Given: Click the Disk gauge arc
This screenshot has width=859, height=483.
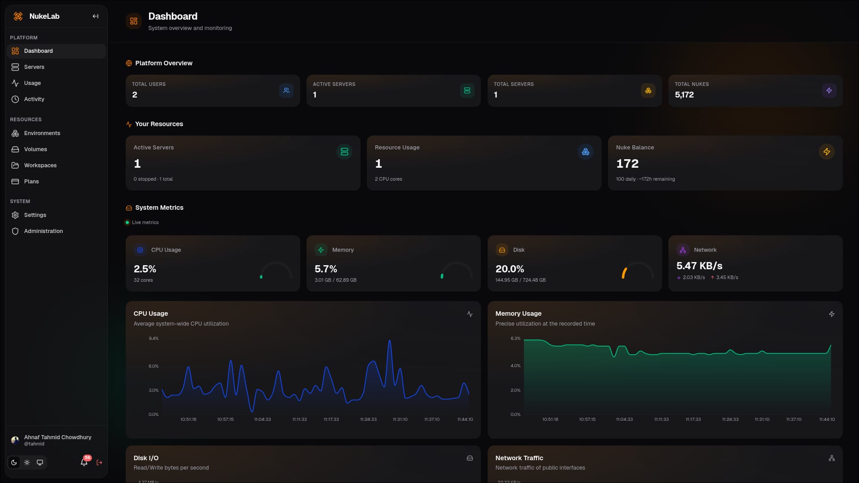Looking at the screenshot, I should [638, 271].
